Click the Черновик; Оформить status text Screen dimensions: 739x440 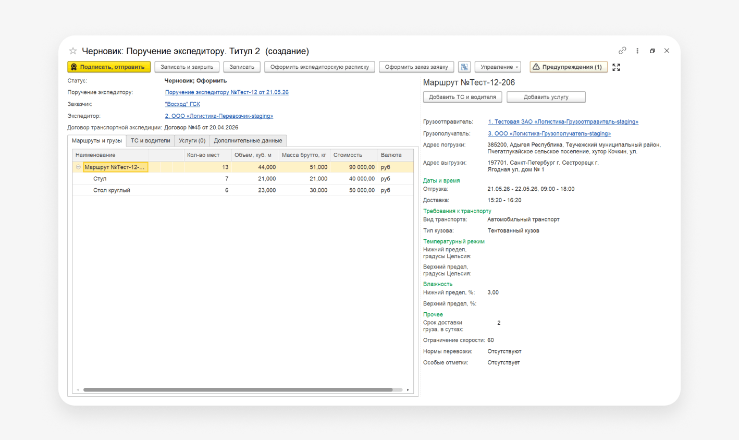point(195,81)
